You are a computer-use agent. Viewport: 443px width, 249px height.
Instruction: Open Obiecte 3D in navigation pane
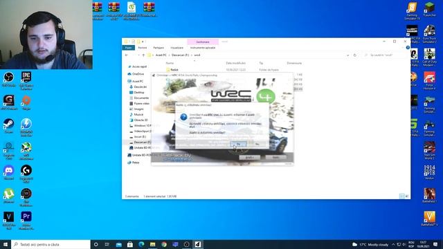[138, 120]
